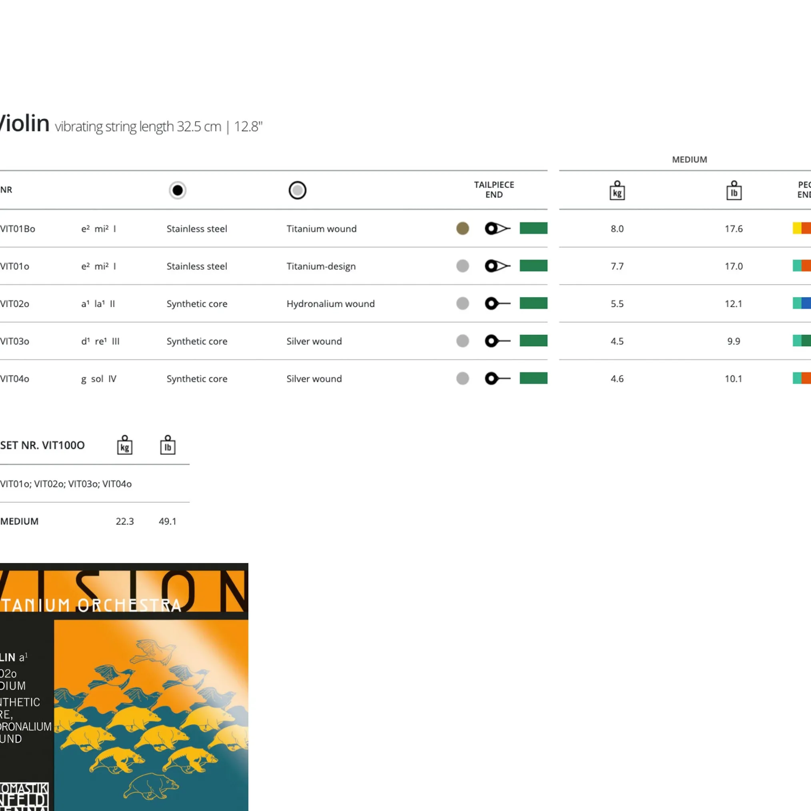
Task: Click the TAILPIECE END column header
Action: coord(493,189)
